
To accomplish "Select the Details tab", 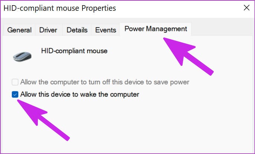I will click(77, 30).
